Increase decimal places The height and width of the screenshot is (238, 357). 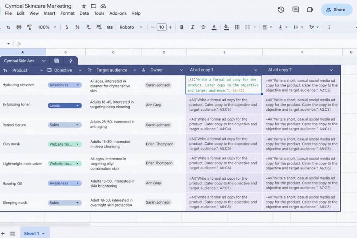coord(99,27)
